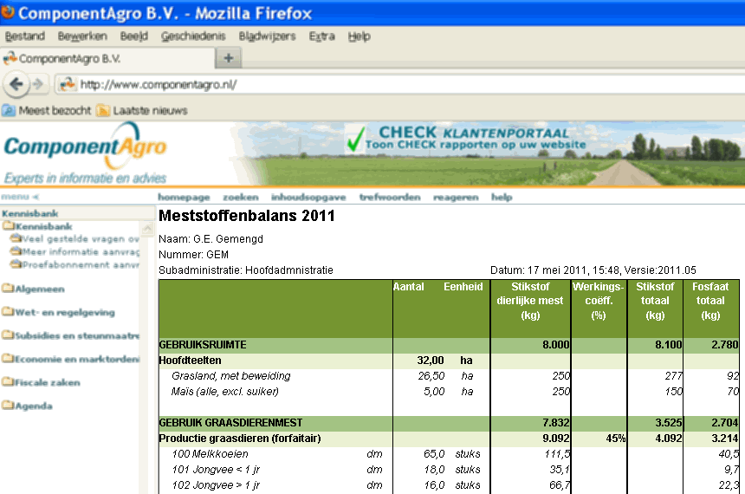This screenshot has height=494, width=745.
Task: Open a new tab with plus button
Action: pos(229,58)
